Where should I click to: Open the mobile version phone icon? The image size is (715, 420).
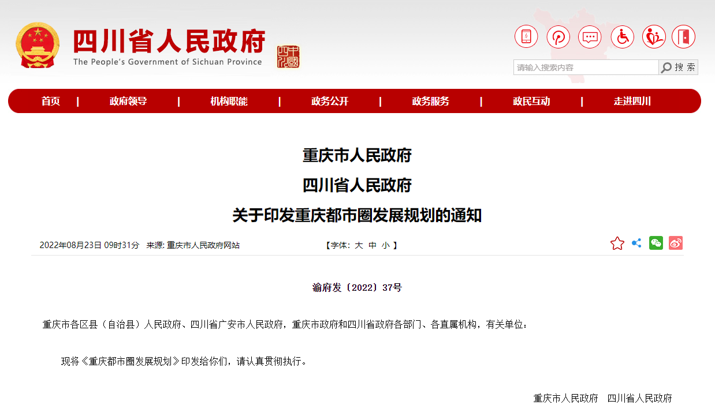(x=526, y=37)
